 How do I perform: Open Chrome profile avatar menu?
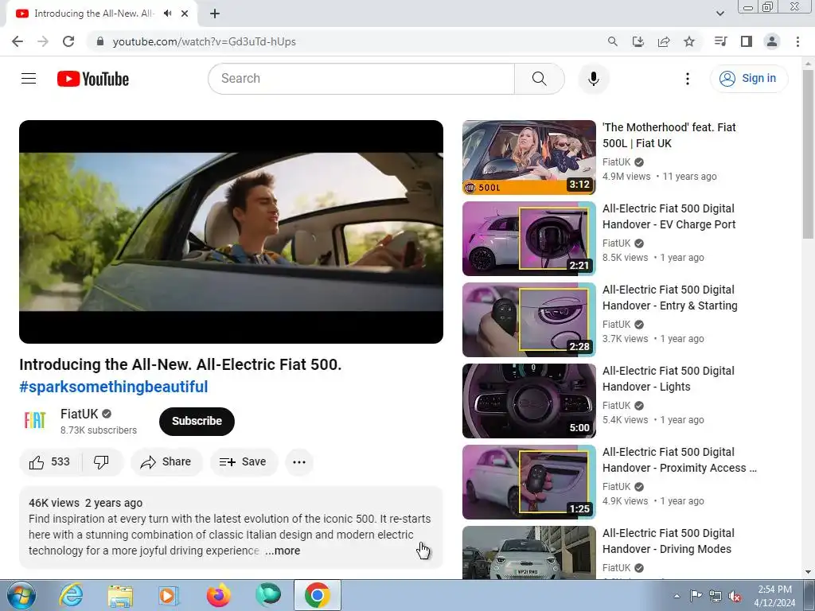pyautogui.click(x=772, y=41)
